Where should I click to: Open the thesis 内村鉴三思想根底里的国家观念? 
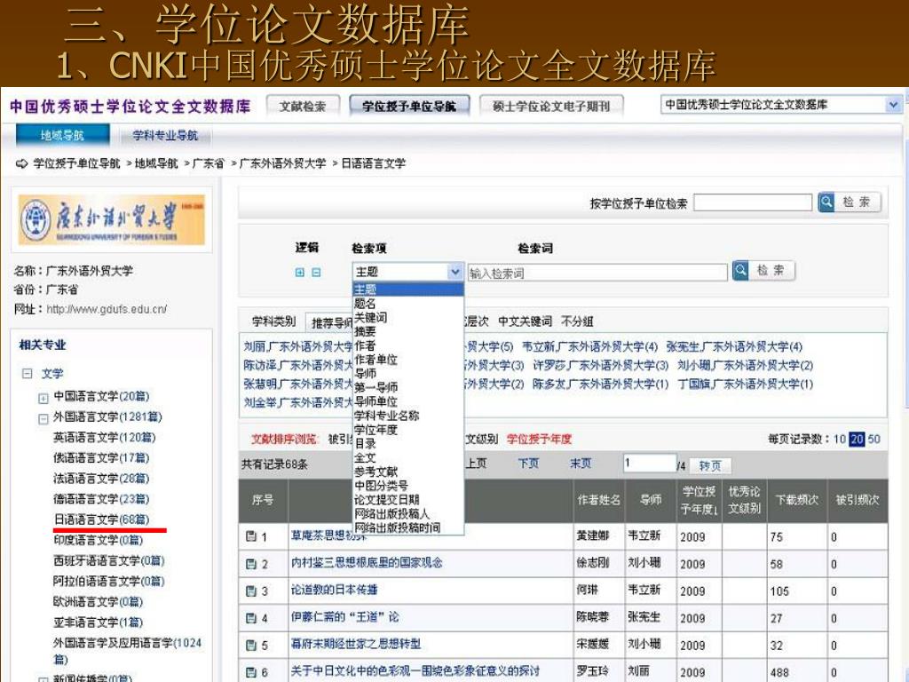[367, 562]
